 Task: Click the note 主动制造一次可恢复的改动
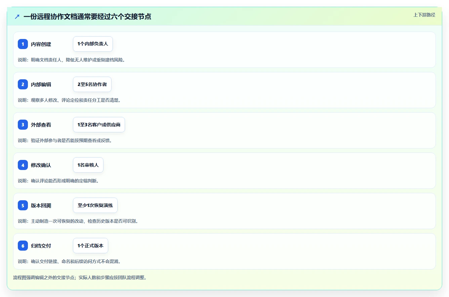pos(57,221)
